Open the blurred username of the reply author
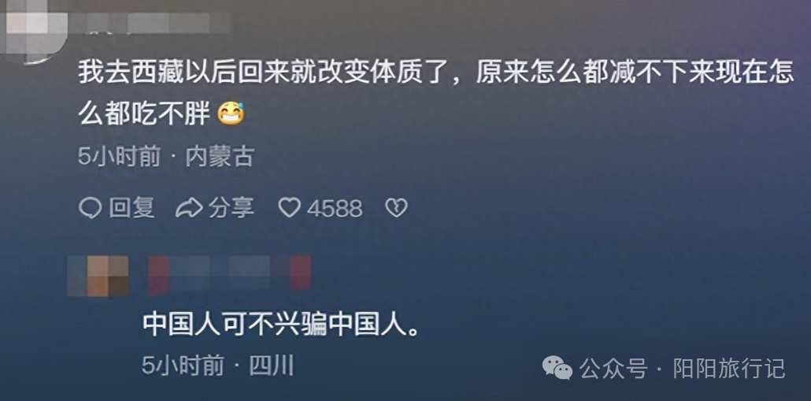 (230, 273)
